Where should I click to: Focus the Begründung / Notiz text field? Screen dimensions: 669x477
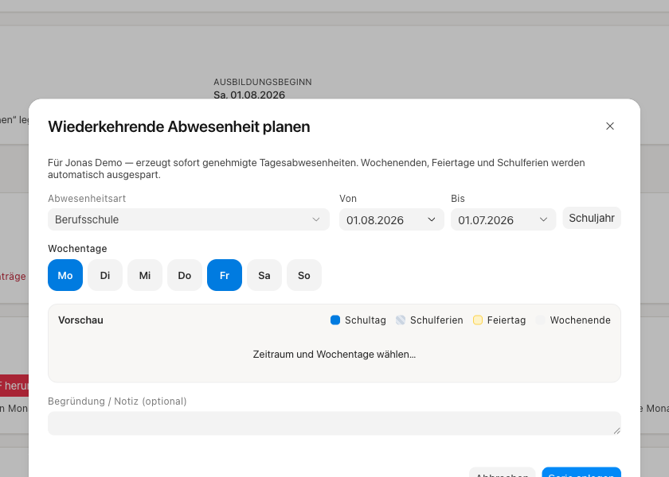pos(334,423)
